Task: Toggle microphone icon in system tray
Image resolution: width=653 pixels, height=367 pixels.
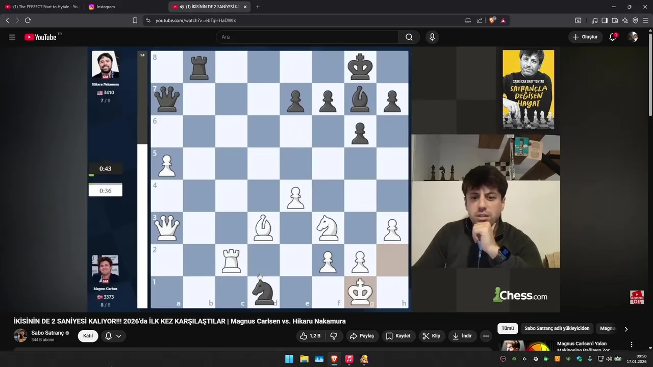Action: (x=590, y=359)
